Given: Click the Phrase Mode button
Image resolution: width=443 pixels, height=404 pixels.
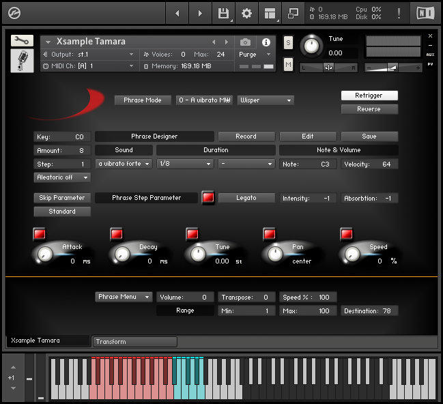Looking at the screenshot, I should coord(143,100).
